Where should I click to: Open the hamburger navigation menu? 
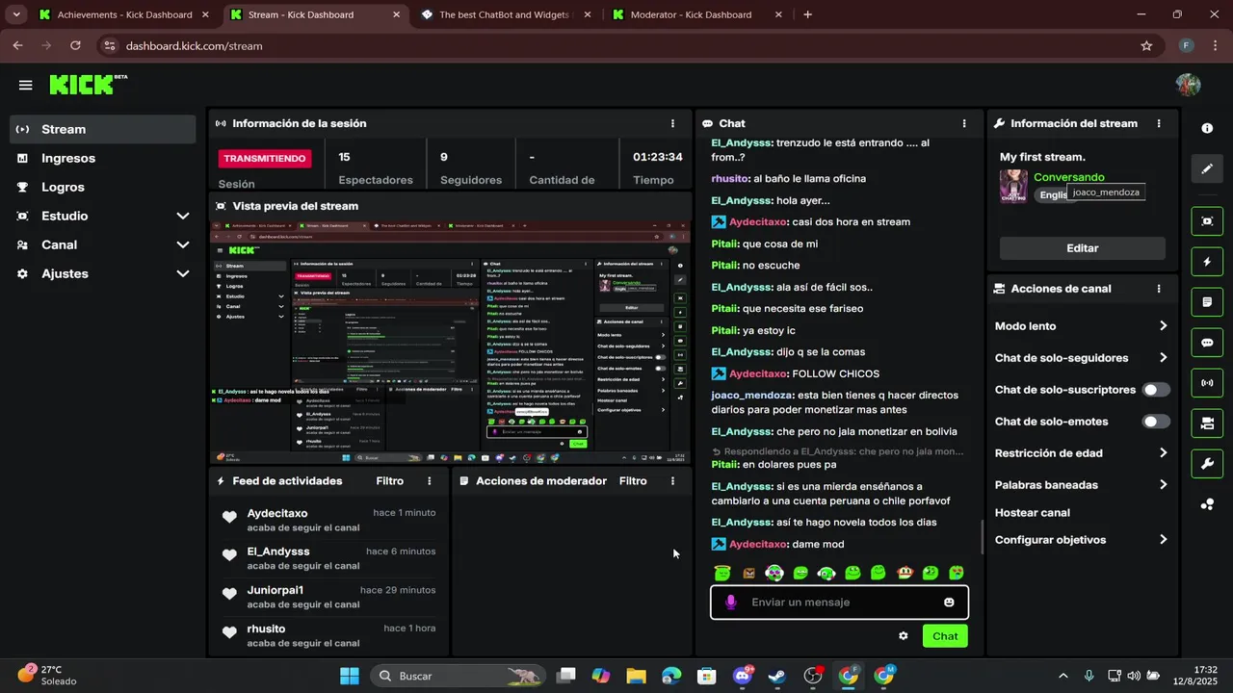click(x=25, y=85)
